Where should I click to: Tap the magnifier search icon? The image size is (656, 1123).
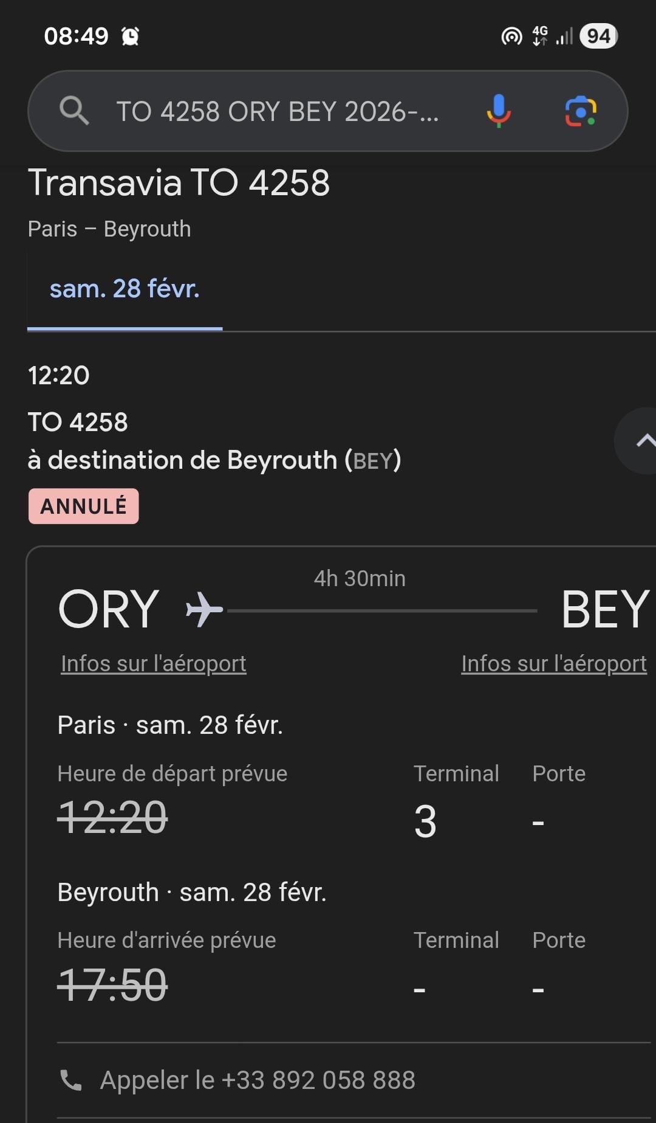coord(74,111)
